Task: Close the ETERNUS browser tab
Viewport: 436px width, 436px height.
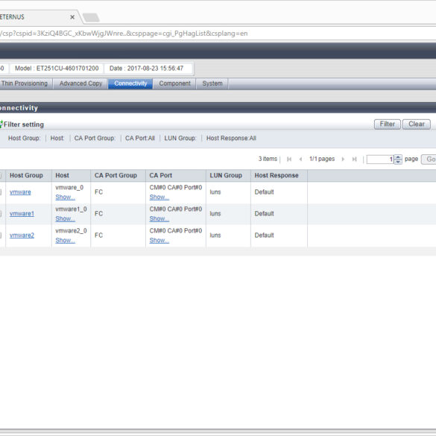Action: tap(72, 17)
